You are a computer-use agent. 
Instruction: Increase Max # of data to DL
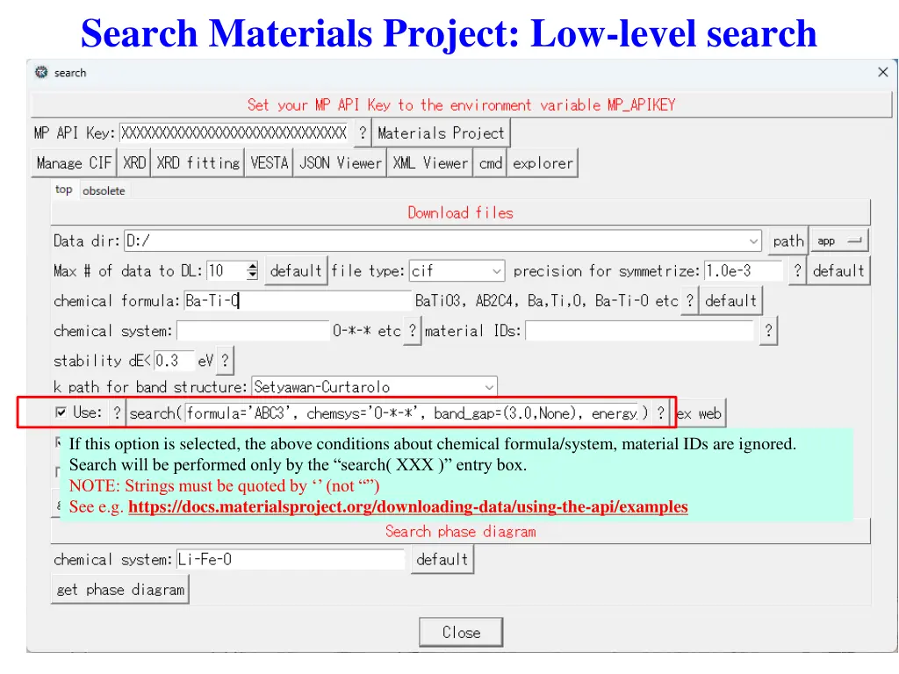(x=252, y=265)
